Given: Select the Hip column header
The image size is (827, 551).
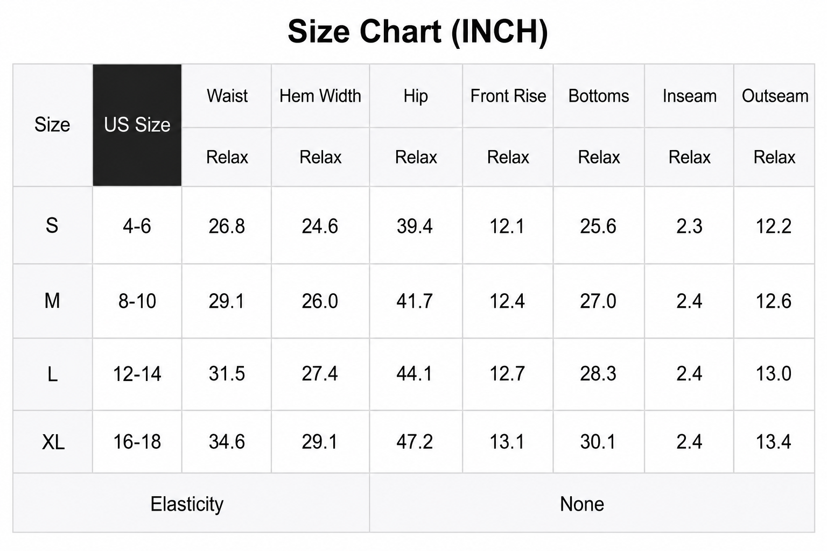Looking at the screenshot, I should tap(416, 96).
